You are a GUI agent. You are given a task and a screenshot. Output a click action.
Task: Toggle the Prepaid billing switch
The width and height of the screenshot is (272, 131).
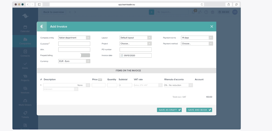85,55
